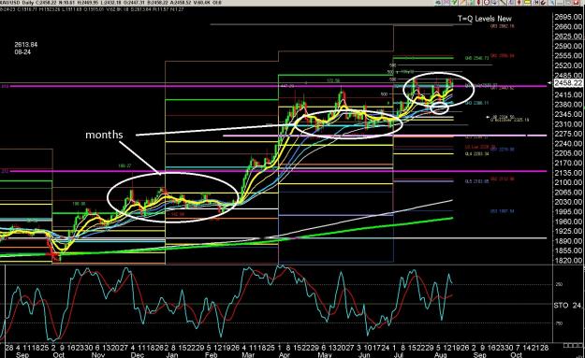
Task: Click the 186.98 green value near October candles
Action: tap(79, 204)
